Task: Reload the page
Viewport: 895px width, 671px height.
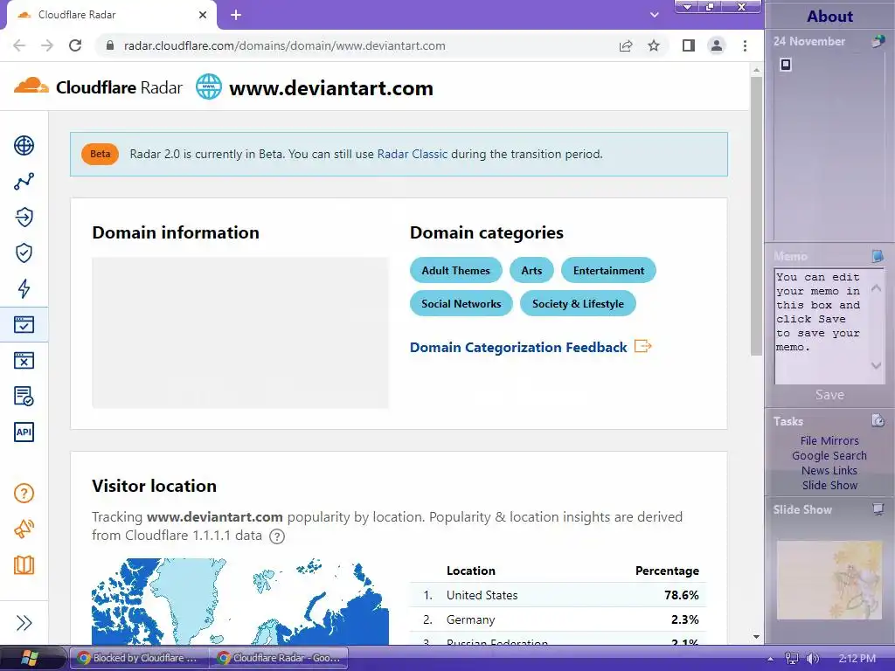Action: [x=75, y=45]
